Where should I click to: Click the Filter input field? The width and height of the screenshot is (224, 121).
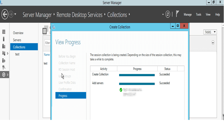48,43
